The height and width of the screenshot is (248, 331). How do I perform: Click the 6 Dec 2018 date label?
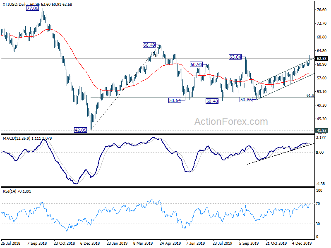90,243
